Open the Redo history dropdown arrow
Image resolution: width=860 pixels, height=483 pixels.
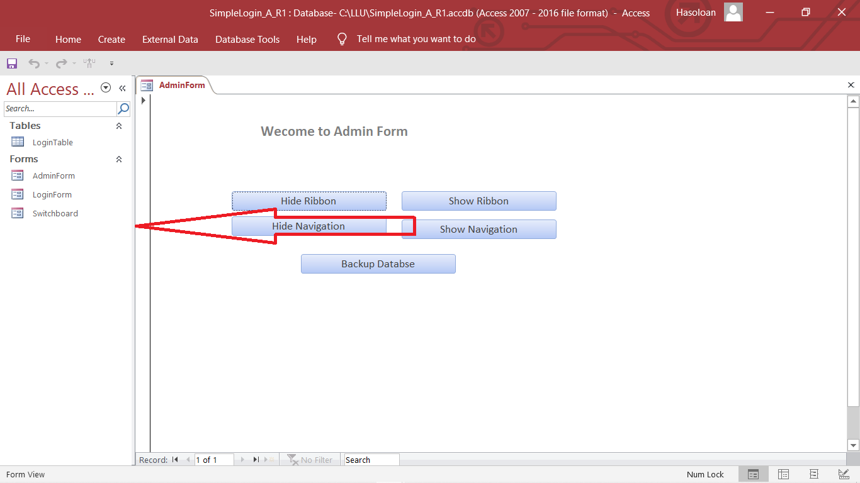[x=74, y=64]
